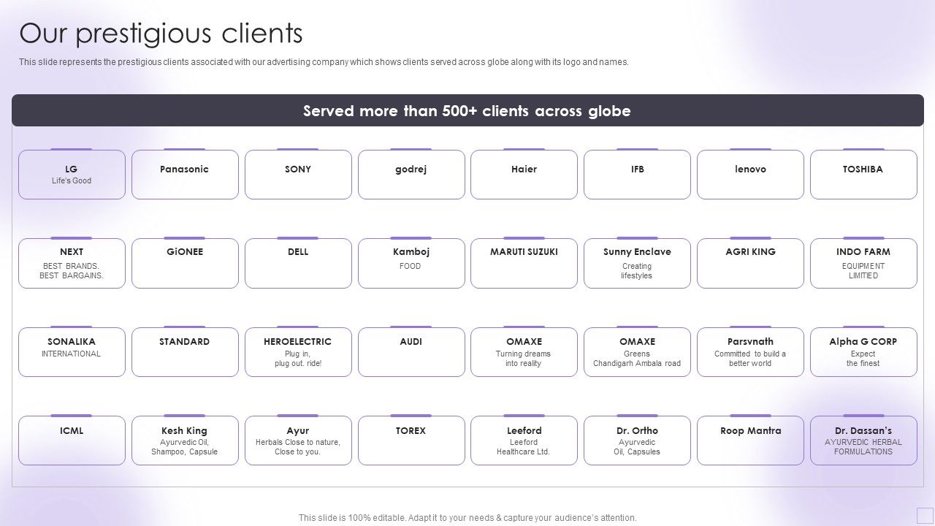Click the 'This slide is 100% editable' footer note
This screenshot has height=526, width=935.
pyautogui.click(x=467, y=517)
